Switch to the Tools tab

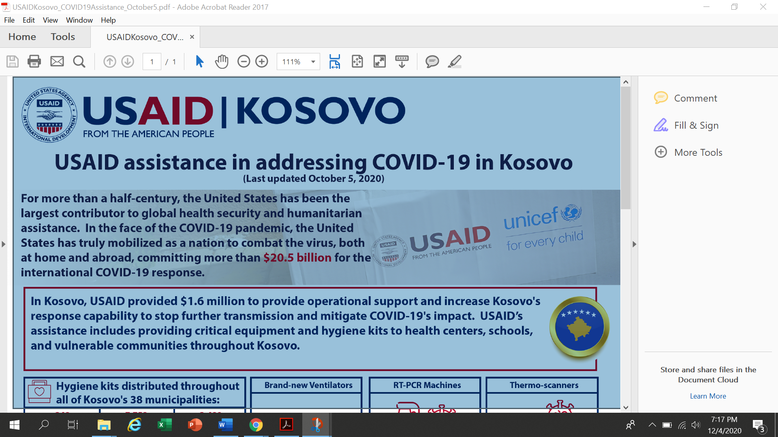(x=63, y=37)
